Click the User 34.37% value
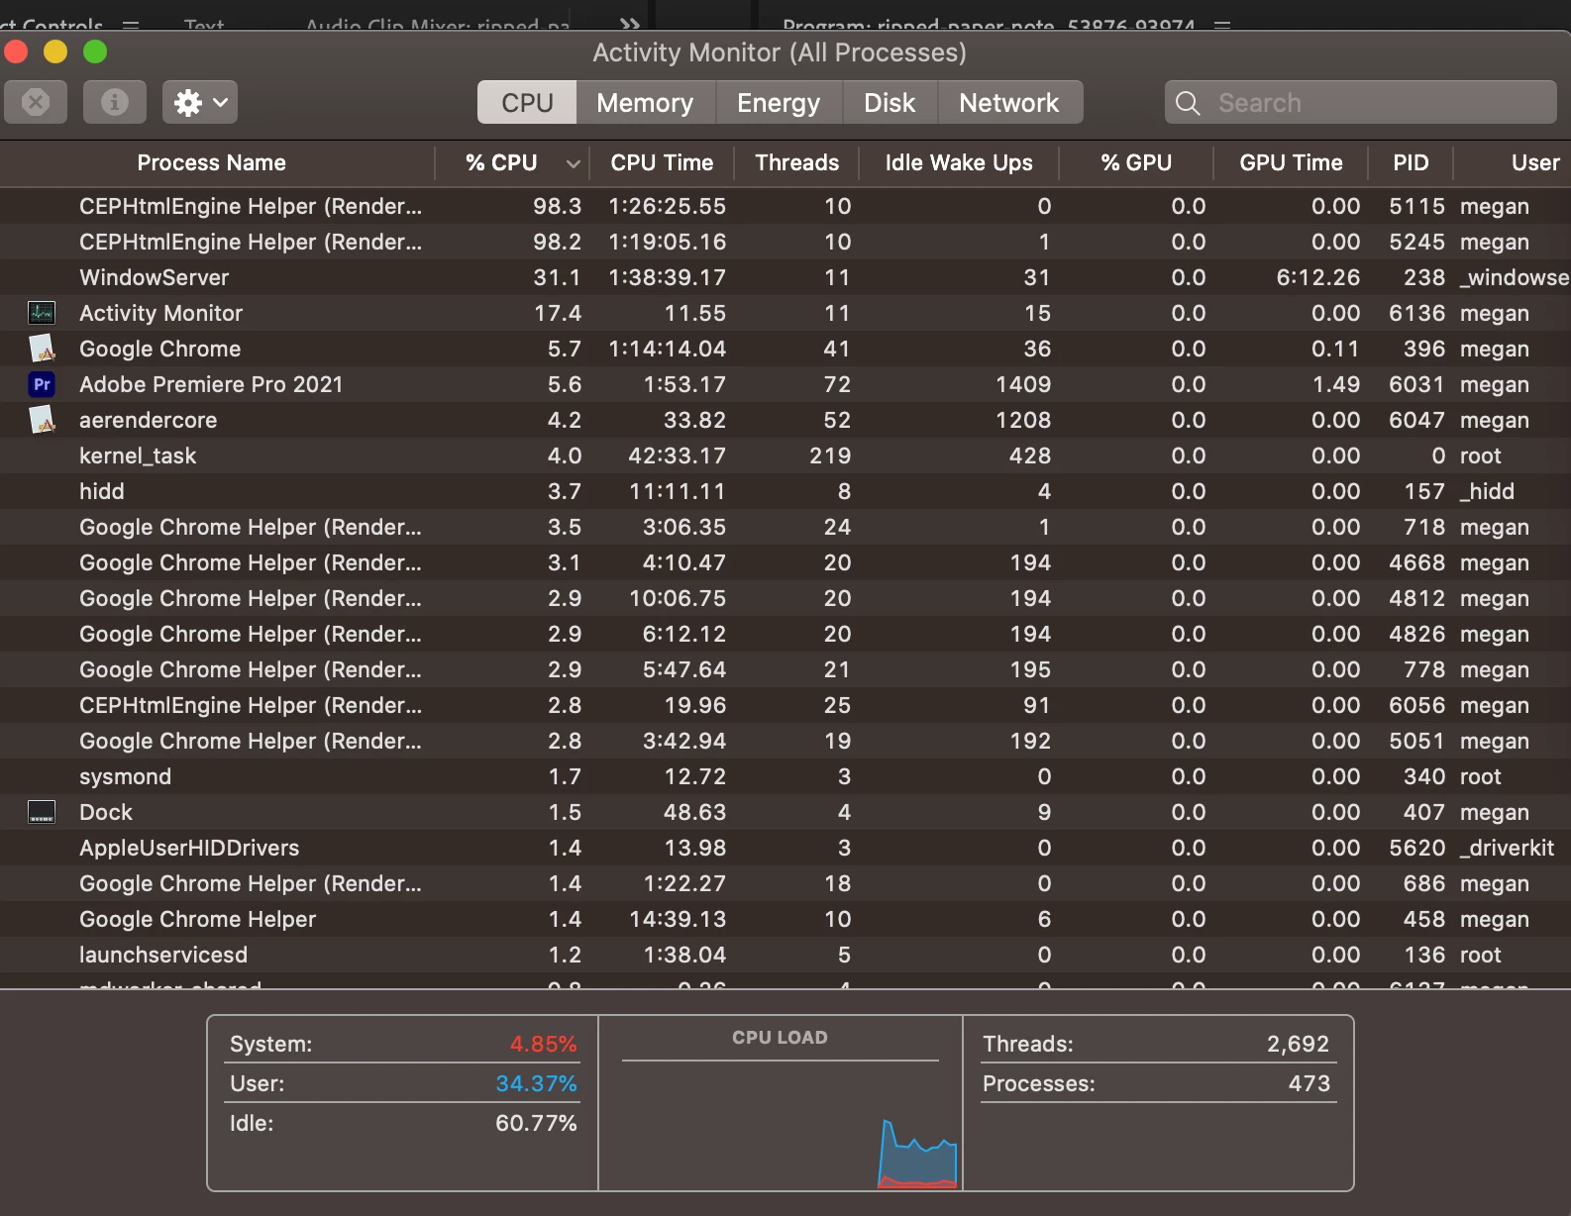The height and width of the screenshot is (1216, 1571). coord(536,1083)
